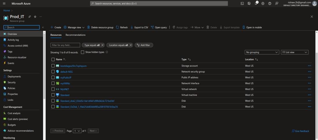The height and width of the screenshot is (140, 318).
Task: Collapse the sidebar with double chevron
Action: point(43,27)
